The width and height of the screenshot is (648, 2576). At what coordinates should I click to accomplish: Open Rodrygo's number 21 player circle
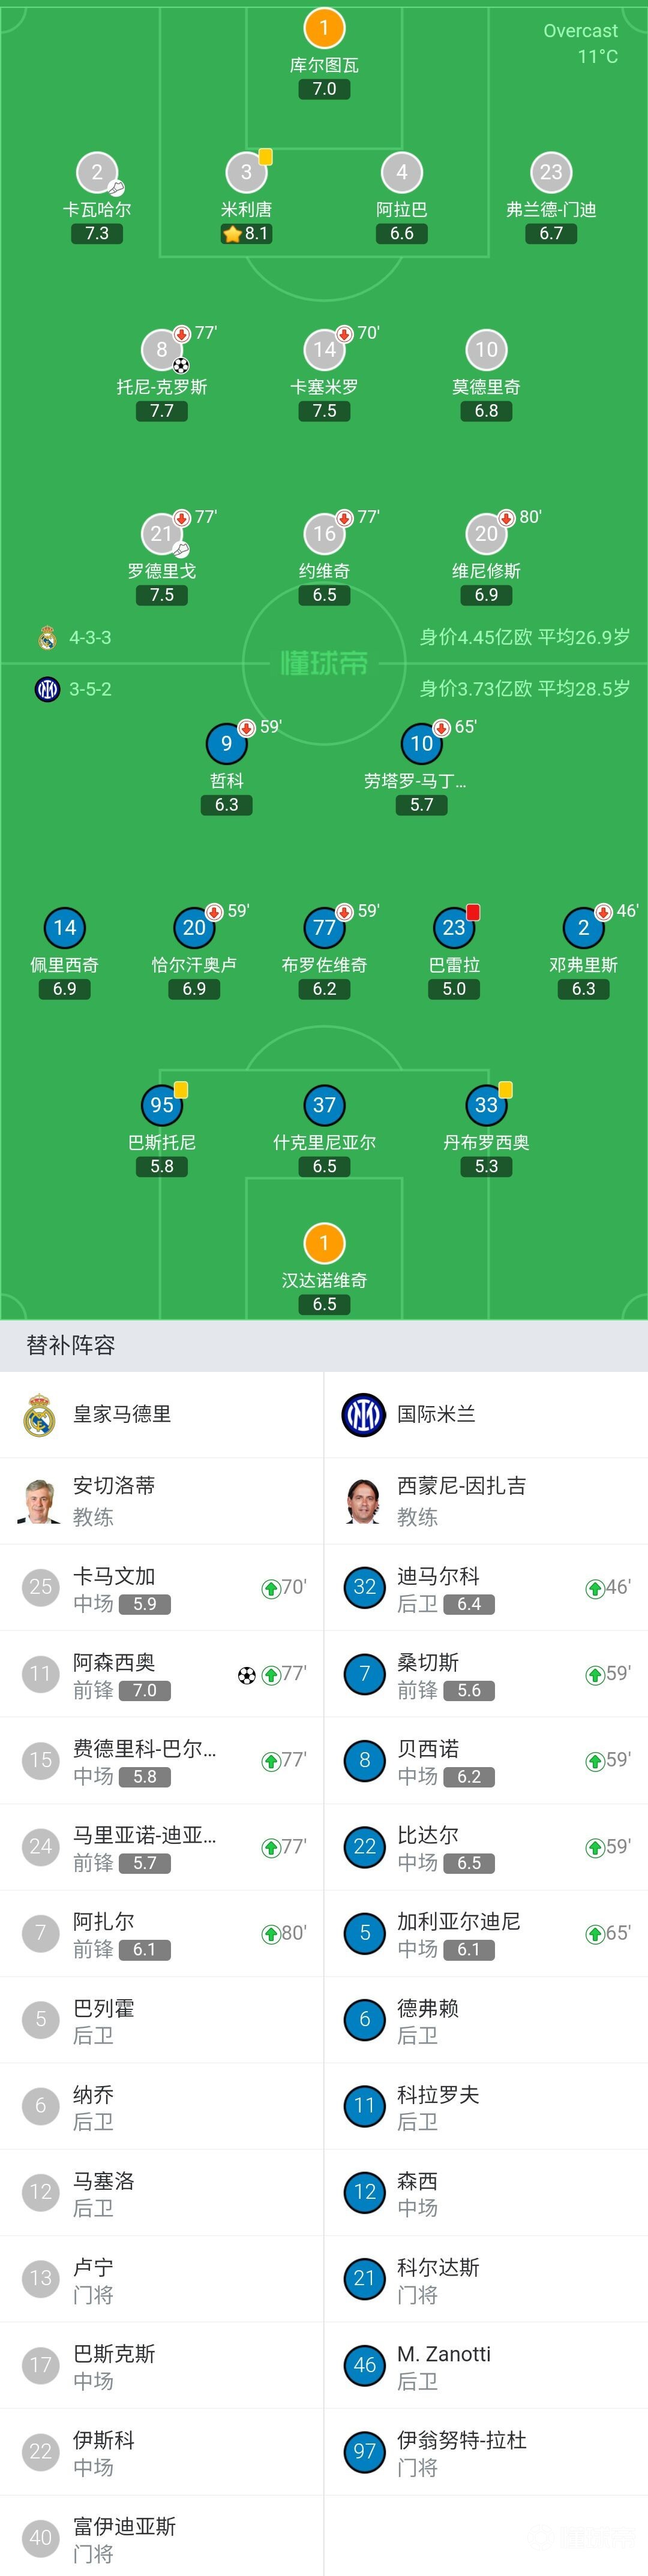tap(162, 533)
